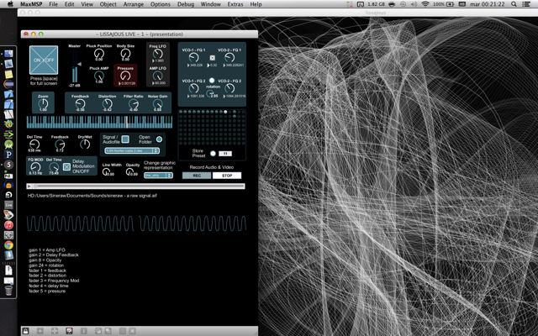Image resolution: width=538 pixels, height=336 pixels.
Task: Click the FQ MOD dial
Action: click(x=35, y=167)
